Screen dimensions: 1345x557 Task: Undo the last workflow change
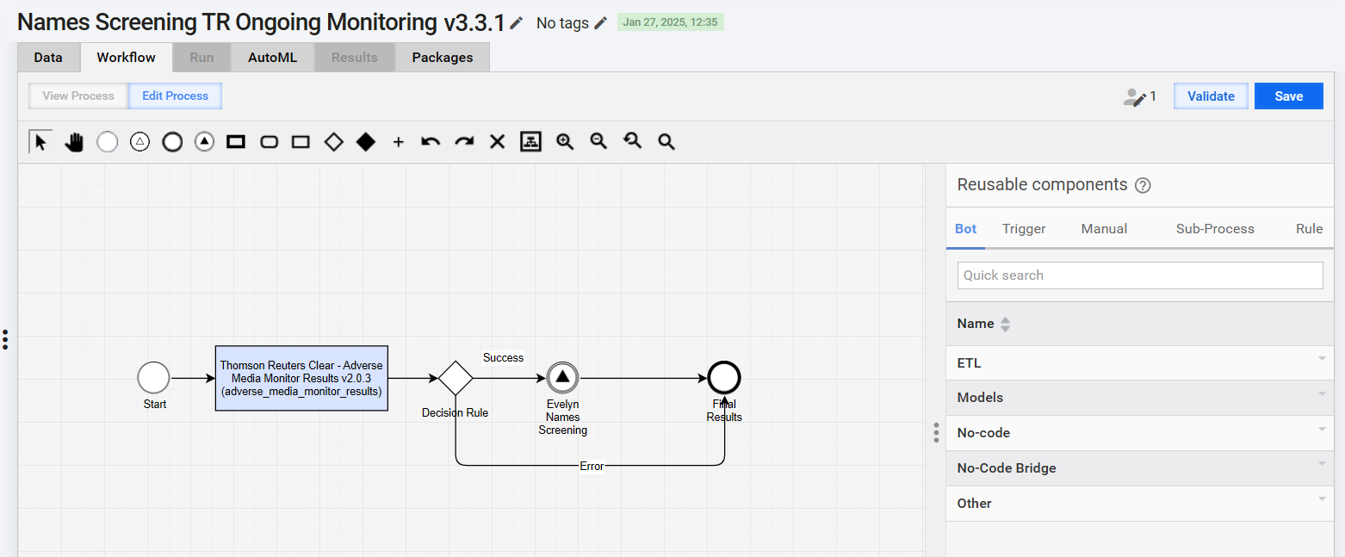click(x=431, y=142)
